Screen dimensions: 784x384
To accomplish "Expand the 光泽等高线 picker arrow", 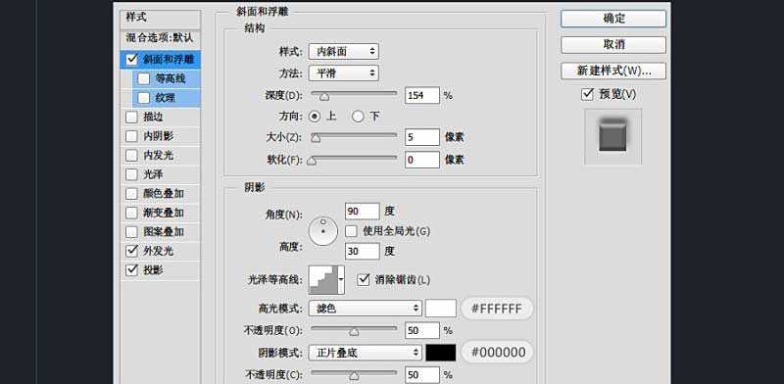I will tap(341, 280).
